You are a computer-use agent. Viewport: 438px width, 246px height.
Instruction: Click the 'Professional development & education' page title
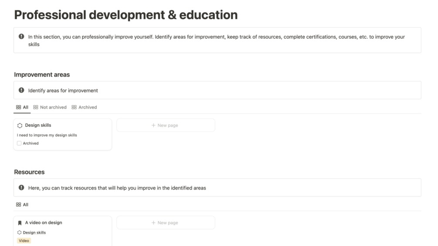tap(126, 15)
